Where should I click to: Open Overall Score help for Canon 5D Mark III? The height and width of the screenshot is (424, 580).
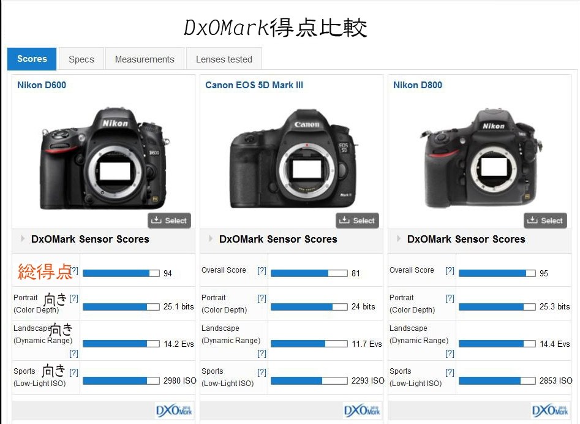pyautogui.click(x=262, y=270)
